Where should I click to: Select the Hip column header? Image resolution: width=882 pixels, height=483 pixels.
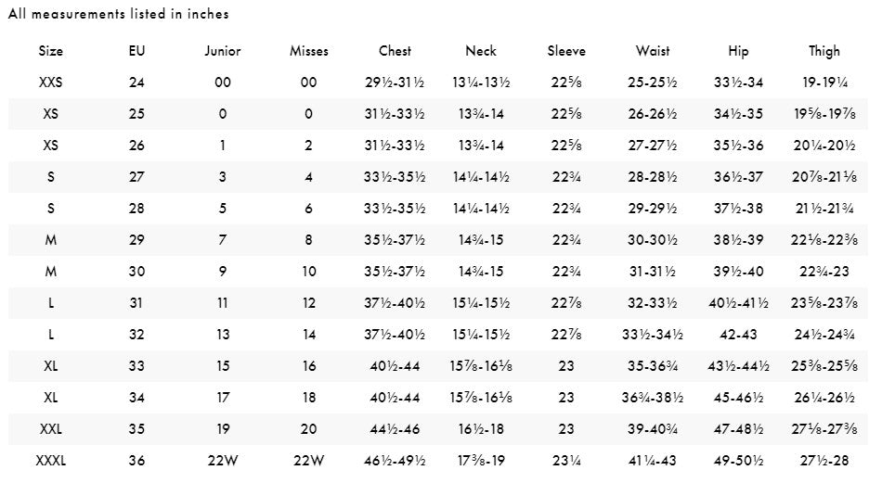pyautogui.click(x=739, y=52)
